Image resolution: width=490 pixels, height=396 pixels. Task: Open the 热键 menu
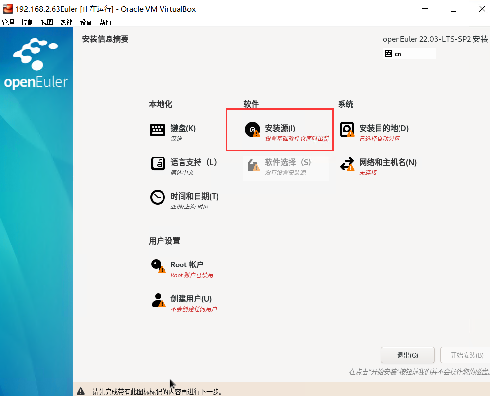(66, 22)
